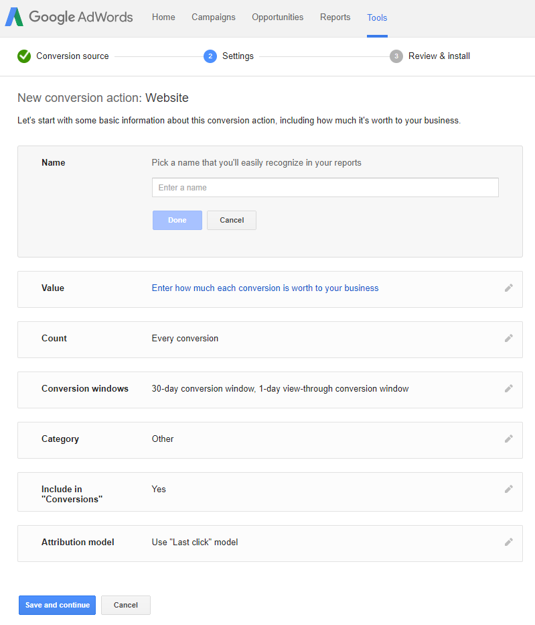This screenshot has width=535, height=625.
Task: Click the Google AdWords logo
Action: tap(69, 17)
